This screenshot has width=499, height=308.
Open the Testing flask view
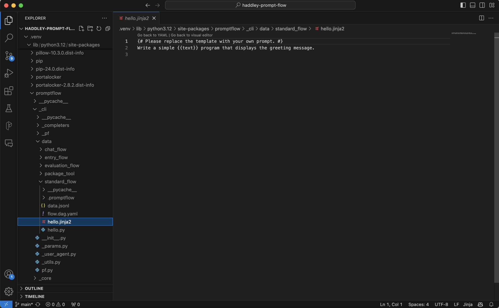(9, 108)
